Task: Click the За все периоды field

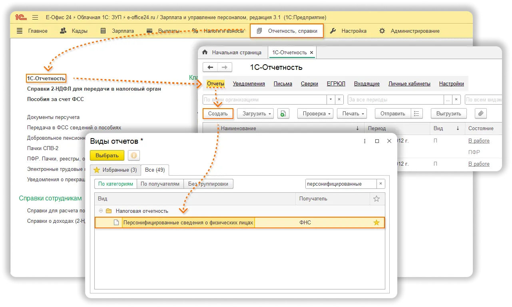Action: [396, 99]
